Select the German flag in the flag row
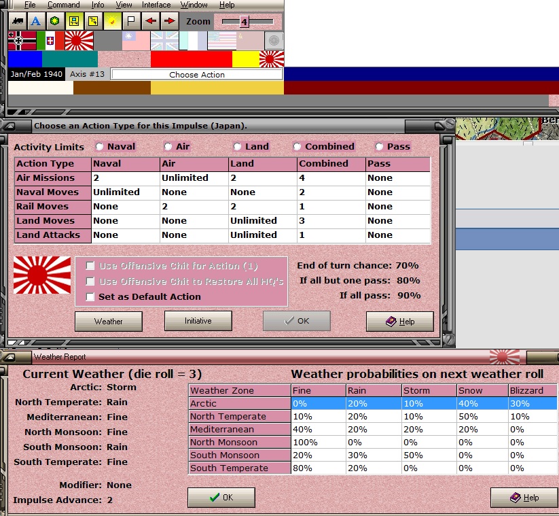Image resolution: width=559 pixels, height=516 pixels. [x=22, y=41]
